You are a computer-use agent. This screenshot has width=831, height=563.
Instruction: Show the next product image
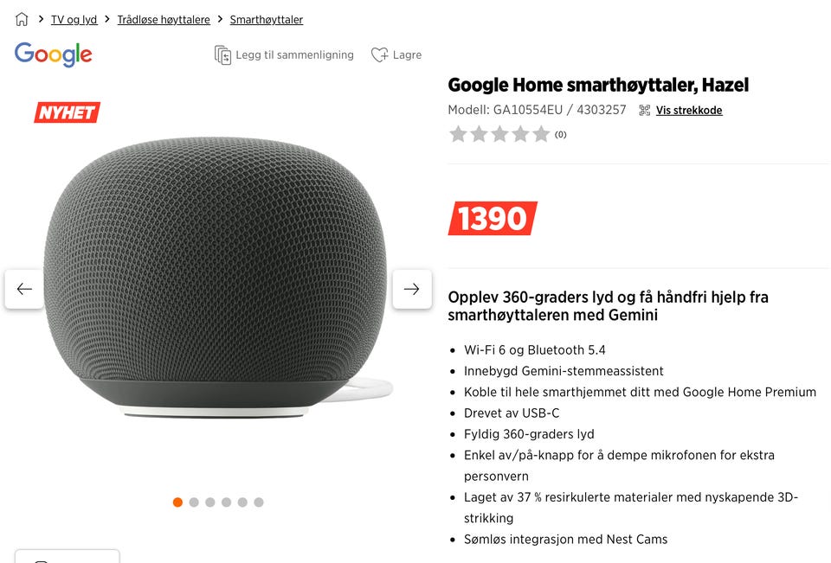[x=412, y=289]
